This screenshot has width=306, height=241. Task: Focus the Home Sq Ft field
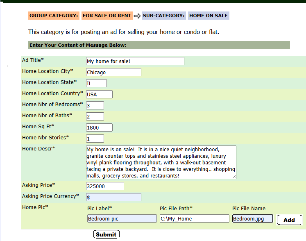pyautogui.click(x=99, y=127)
